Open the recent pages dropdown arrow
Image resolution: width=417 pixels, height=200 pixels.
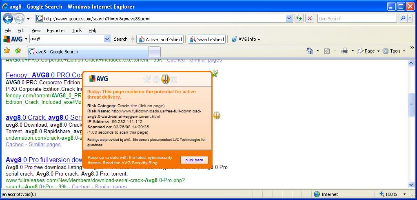(29, 19)
